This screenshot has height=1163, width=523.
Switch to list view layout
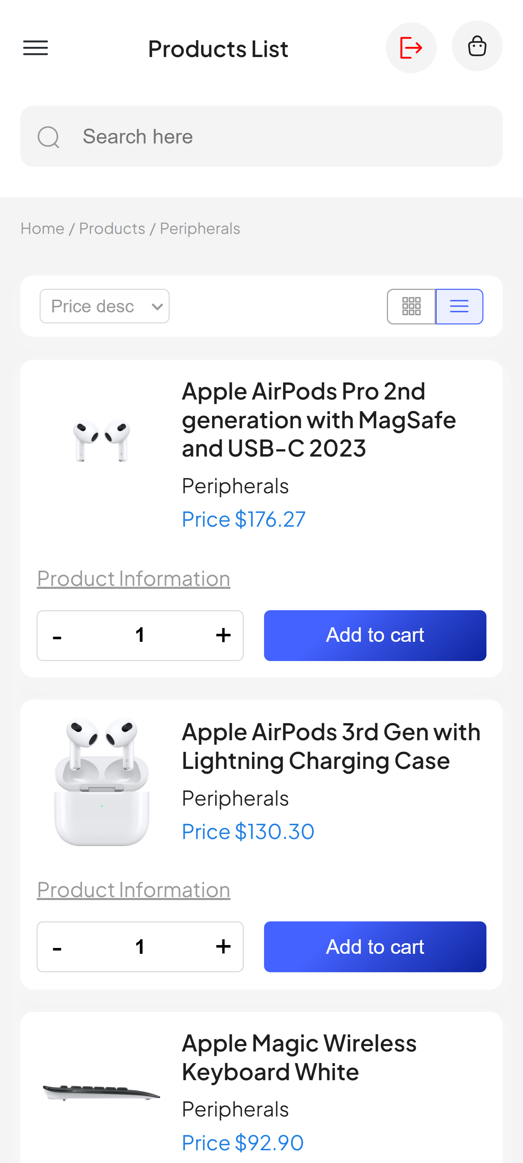point(459,307)
